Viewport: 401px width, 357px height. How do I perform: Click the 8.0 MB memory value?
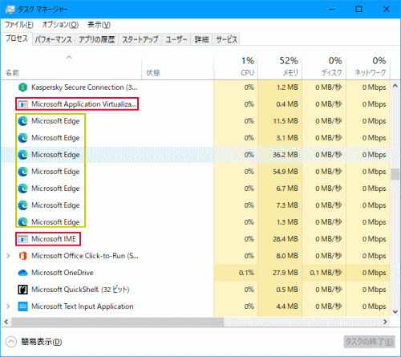click(x=287, y=256)
